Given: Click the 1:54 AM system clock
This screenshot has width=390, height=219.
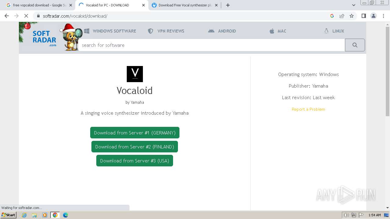Looking at the screenshot, I should pos(374,215).
